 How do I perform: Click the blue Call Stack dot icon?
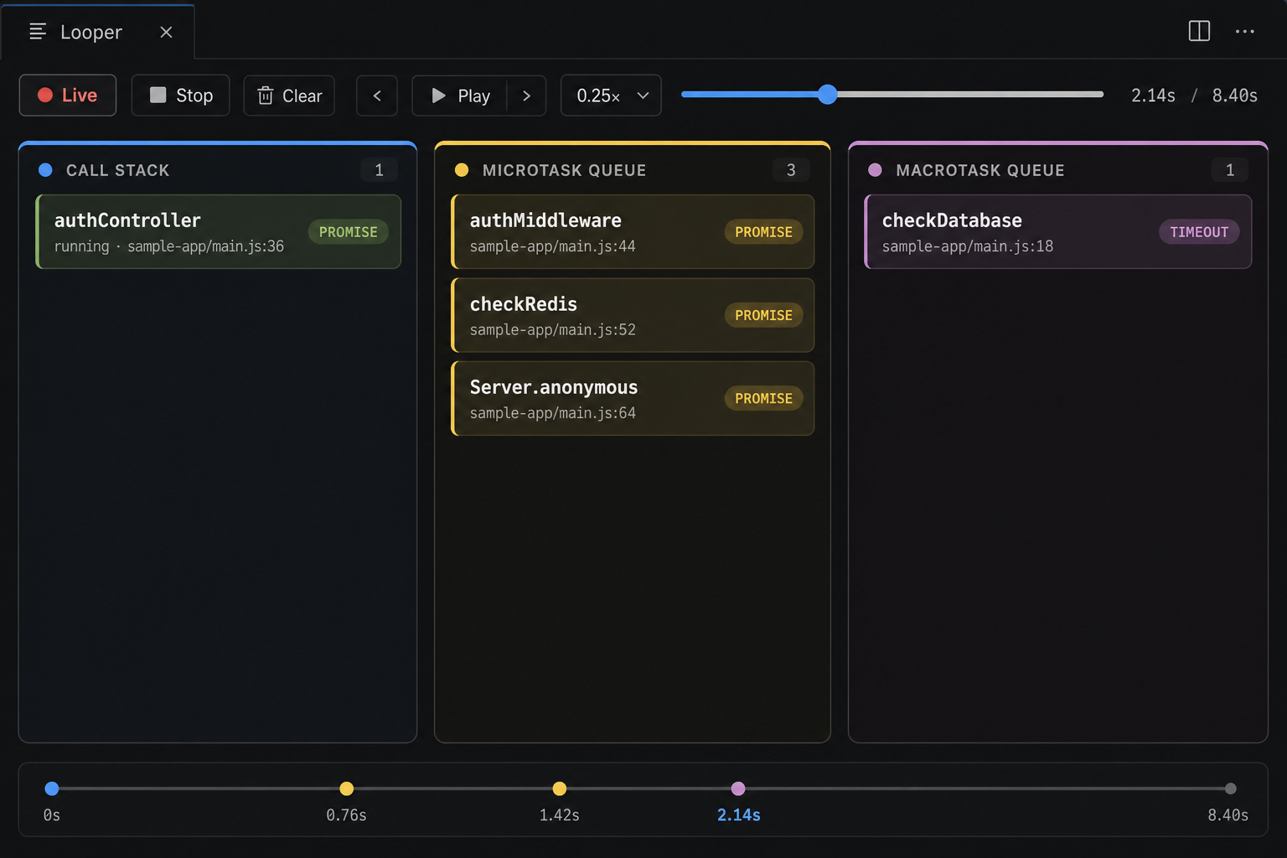click(x=46, y=170)
